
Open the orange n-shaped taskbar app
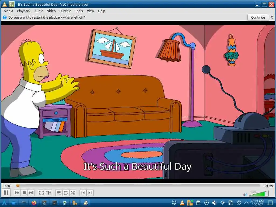pos(75,203)
